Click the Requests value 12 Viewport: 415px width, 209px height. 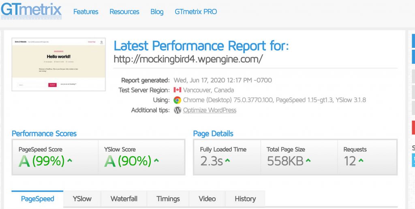(x=350, y=161)
